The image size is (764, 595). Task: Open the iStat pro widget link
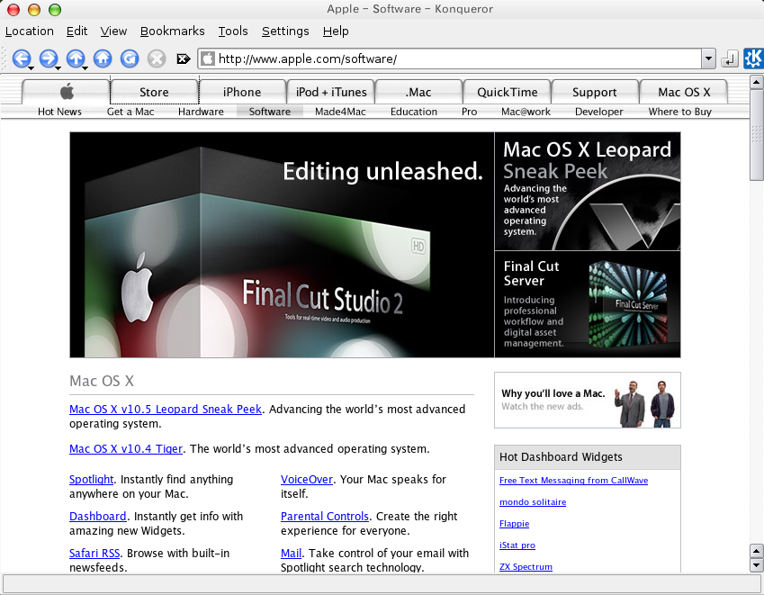pyautogui.click(x=517, y=545)
